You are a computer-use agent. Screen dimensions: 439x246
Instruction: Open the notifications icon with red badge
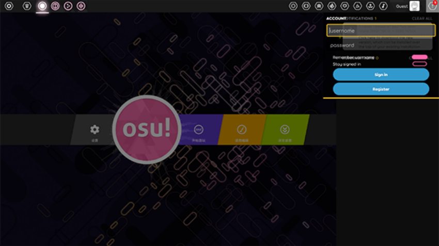[432, 6]
